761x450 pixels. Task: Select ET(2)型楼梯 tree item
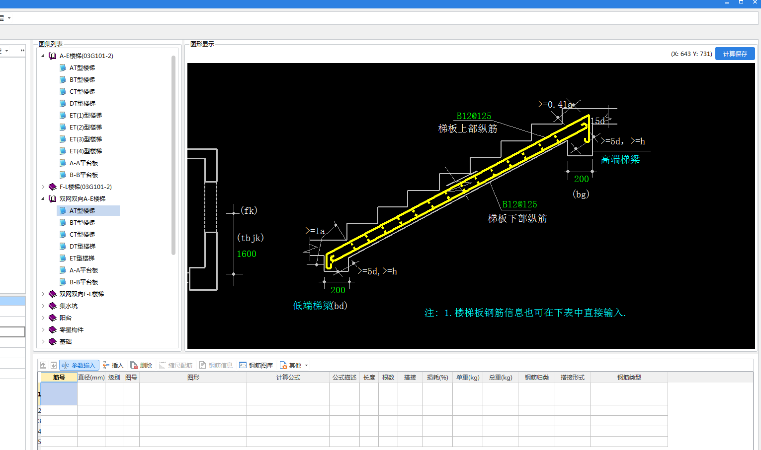(85, 128)
